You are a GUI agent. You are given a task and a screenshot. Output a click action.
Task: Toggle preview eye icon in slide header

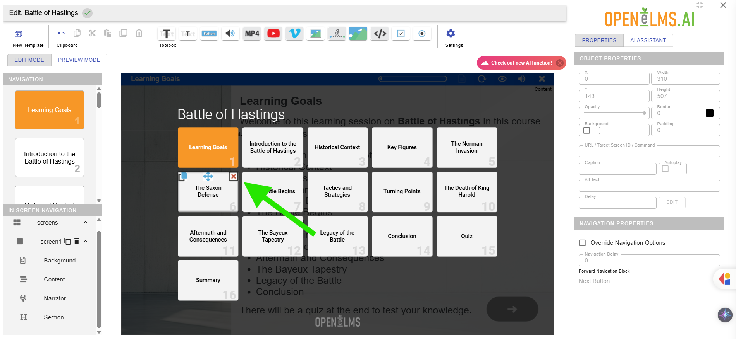tap(502, 79)
